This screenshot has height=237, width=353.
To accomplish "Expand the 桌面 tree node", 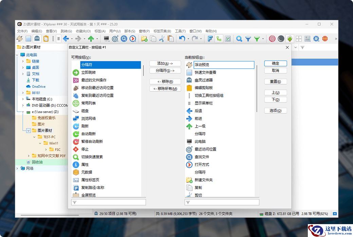I will [23, 67].
